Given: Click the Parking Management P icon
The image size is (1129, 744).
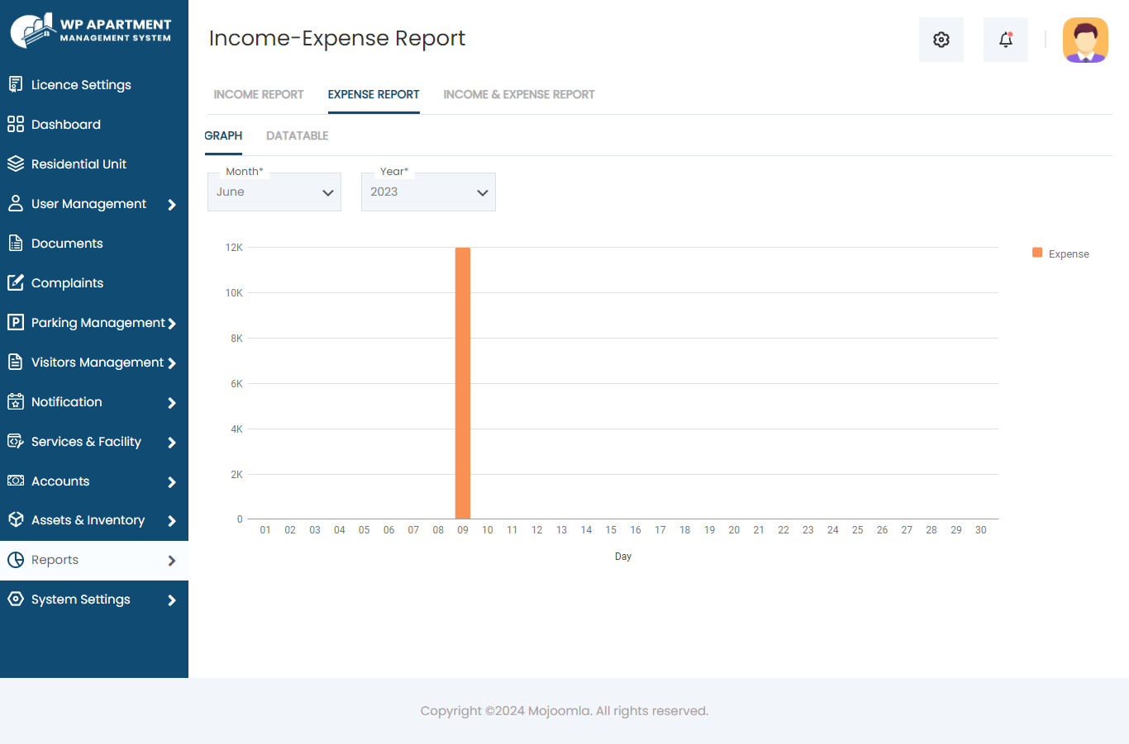Looking at the screenshot, I should (x=15, y=322).
